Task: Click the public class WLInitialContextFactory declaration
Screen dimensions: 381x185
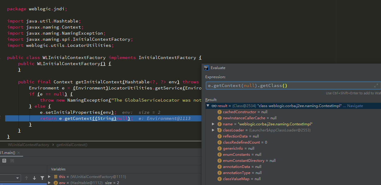Action: [x=104, y=58]
